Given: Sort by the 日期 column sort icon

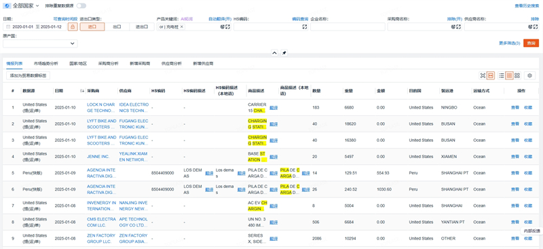Looking at the screenshot, I should click(82, 91).
